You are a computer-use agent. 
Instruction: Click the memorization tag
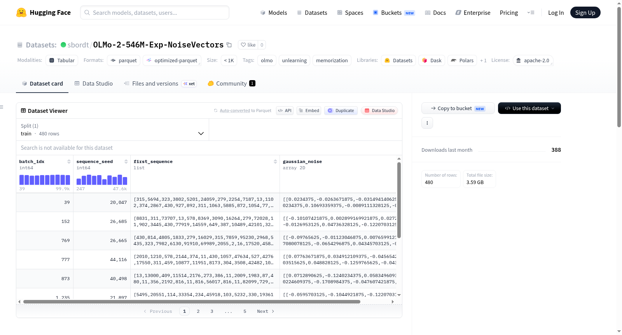[332, 60]
